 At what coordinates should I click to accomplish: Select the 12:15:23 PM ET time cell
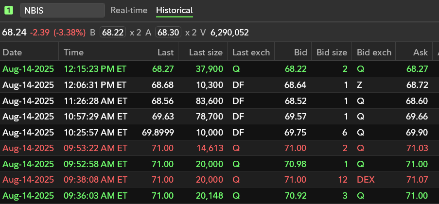pos(95,69)
